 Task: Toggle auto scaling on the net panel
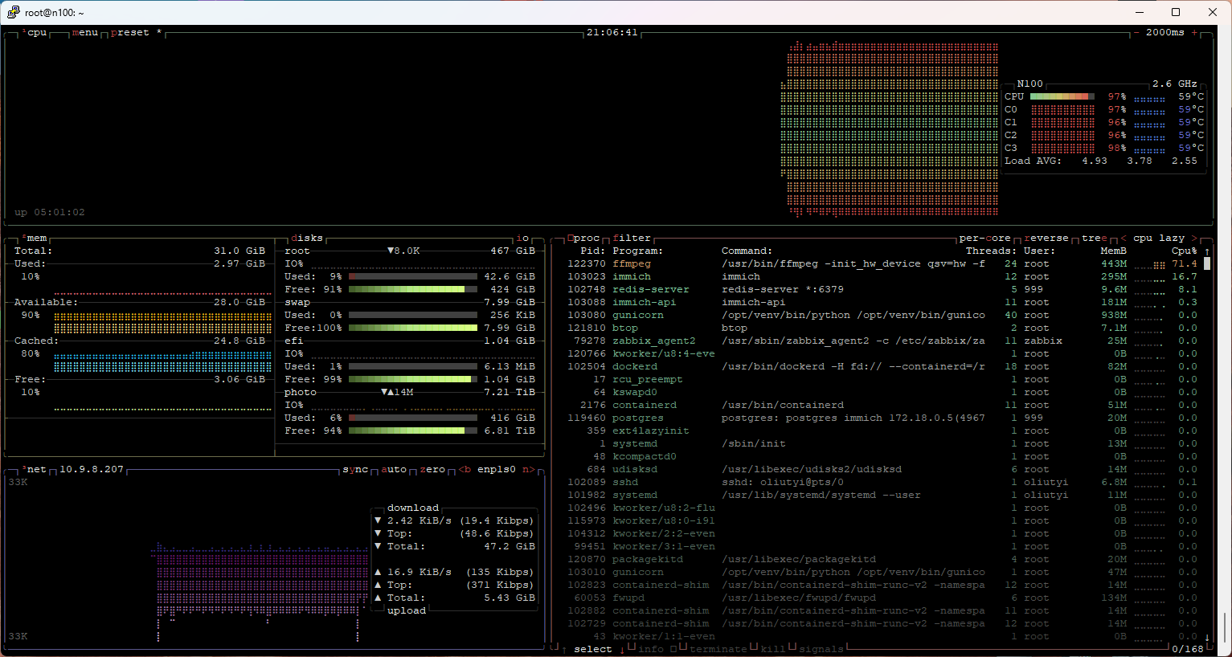click(x=394, y=470)
